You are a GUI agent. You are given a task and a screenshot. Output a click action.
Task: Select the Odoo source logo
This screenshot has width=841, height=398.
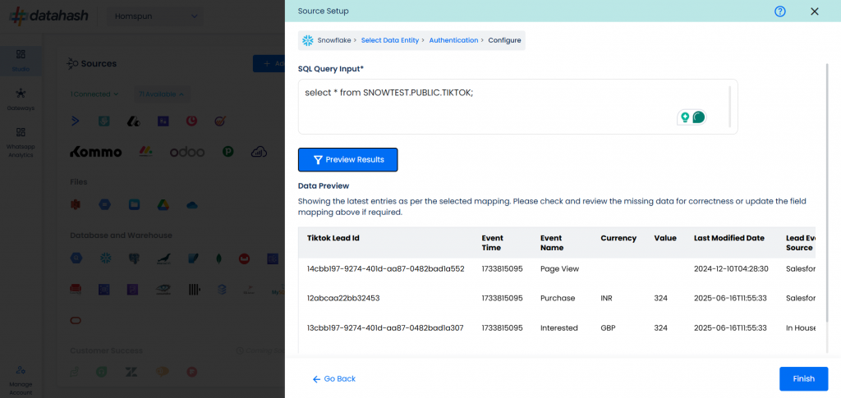click(187, 152)
